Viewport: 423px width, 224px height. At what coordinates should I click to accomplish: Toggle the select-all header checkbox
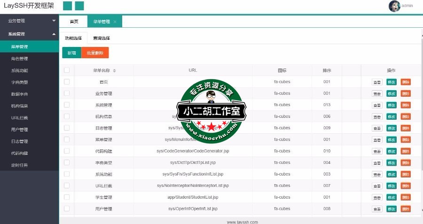(67, 70)
